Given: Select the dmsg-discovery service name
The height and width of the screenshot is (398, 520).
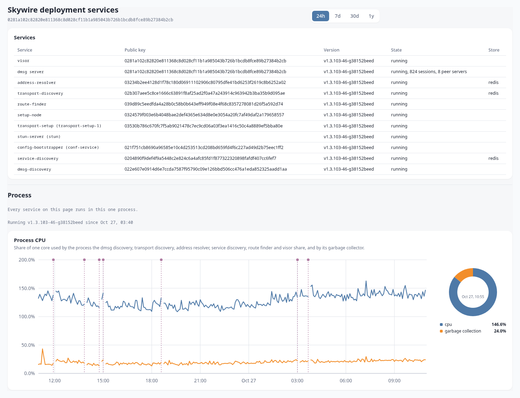Looking at the screenshot, I should (34, 169).
